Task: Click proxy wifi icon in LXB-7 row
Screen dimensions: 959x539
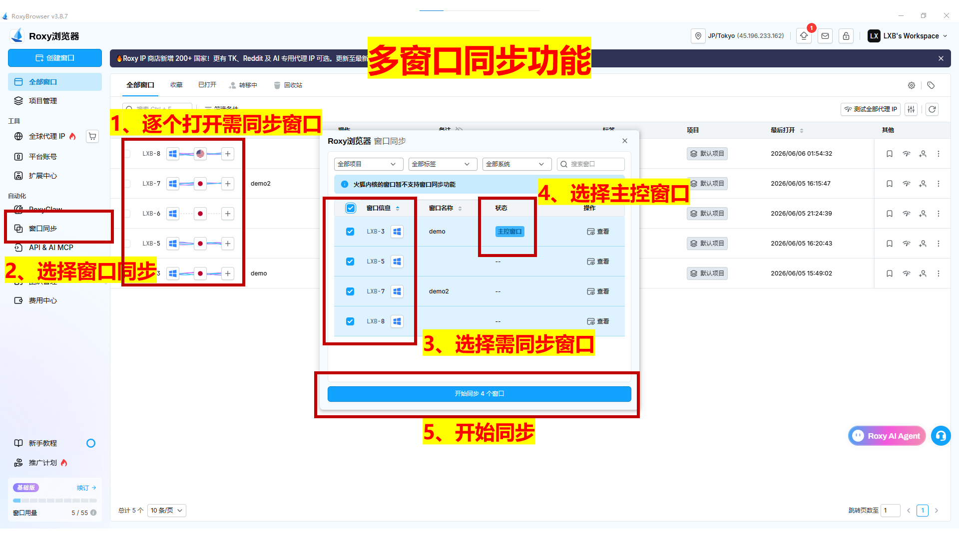Action: (x=907, y=184)
